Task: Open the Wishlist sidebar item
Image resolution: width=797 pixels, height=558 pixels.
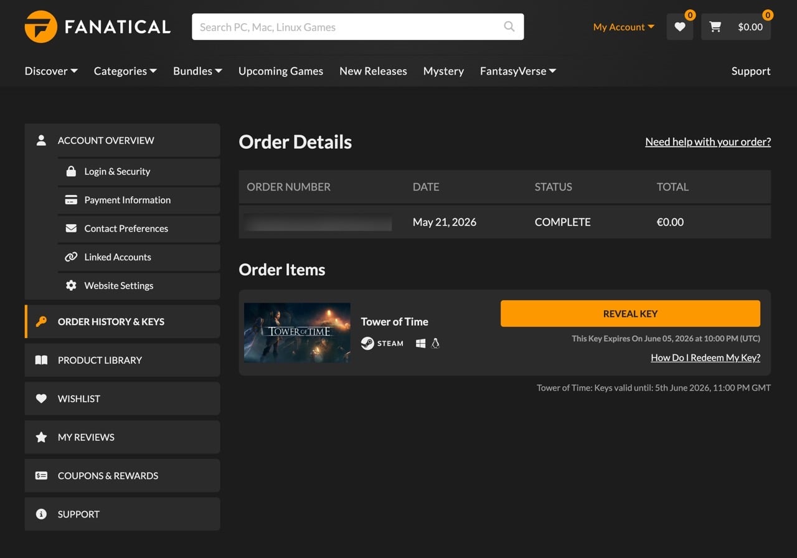Action: point(123,399)
